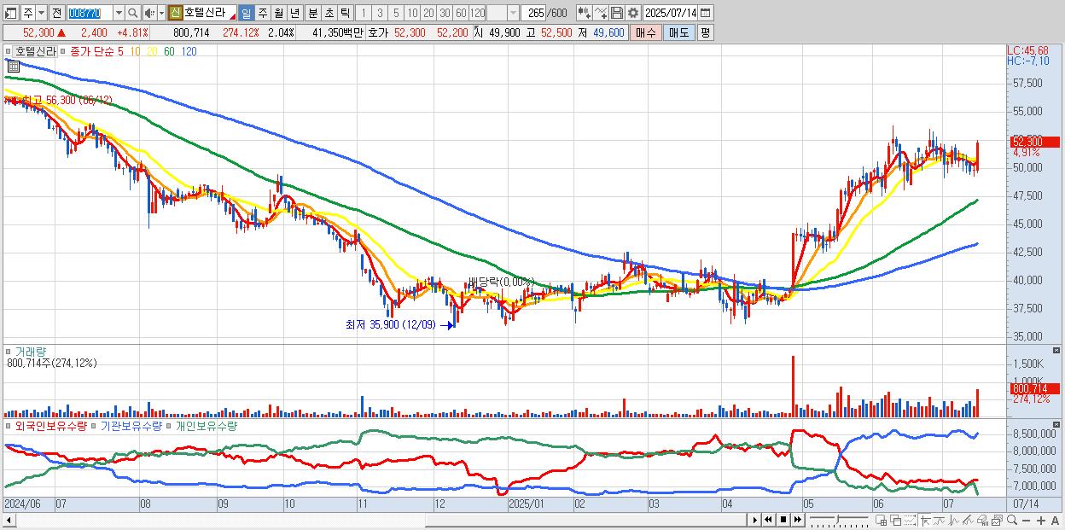Click the stop square button

(x=783, y=520)
